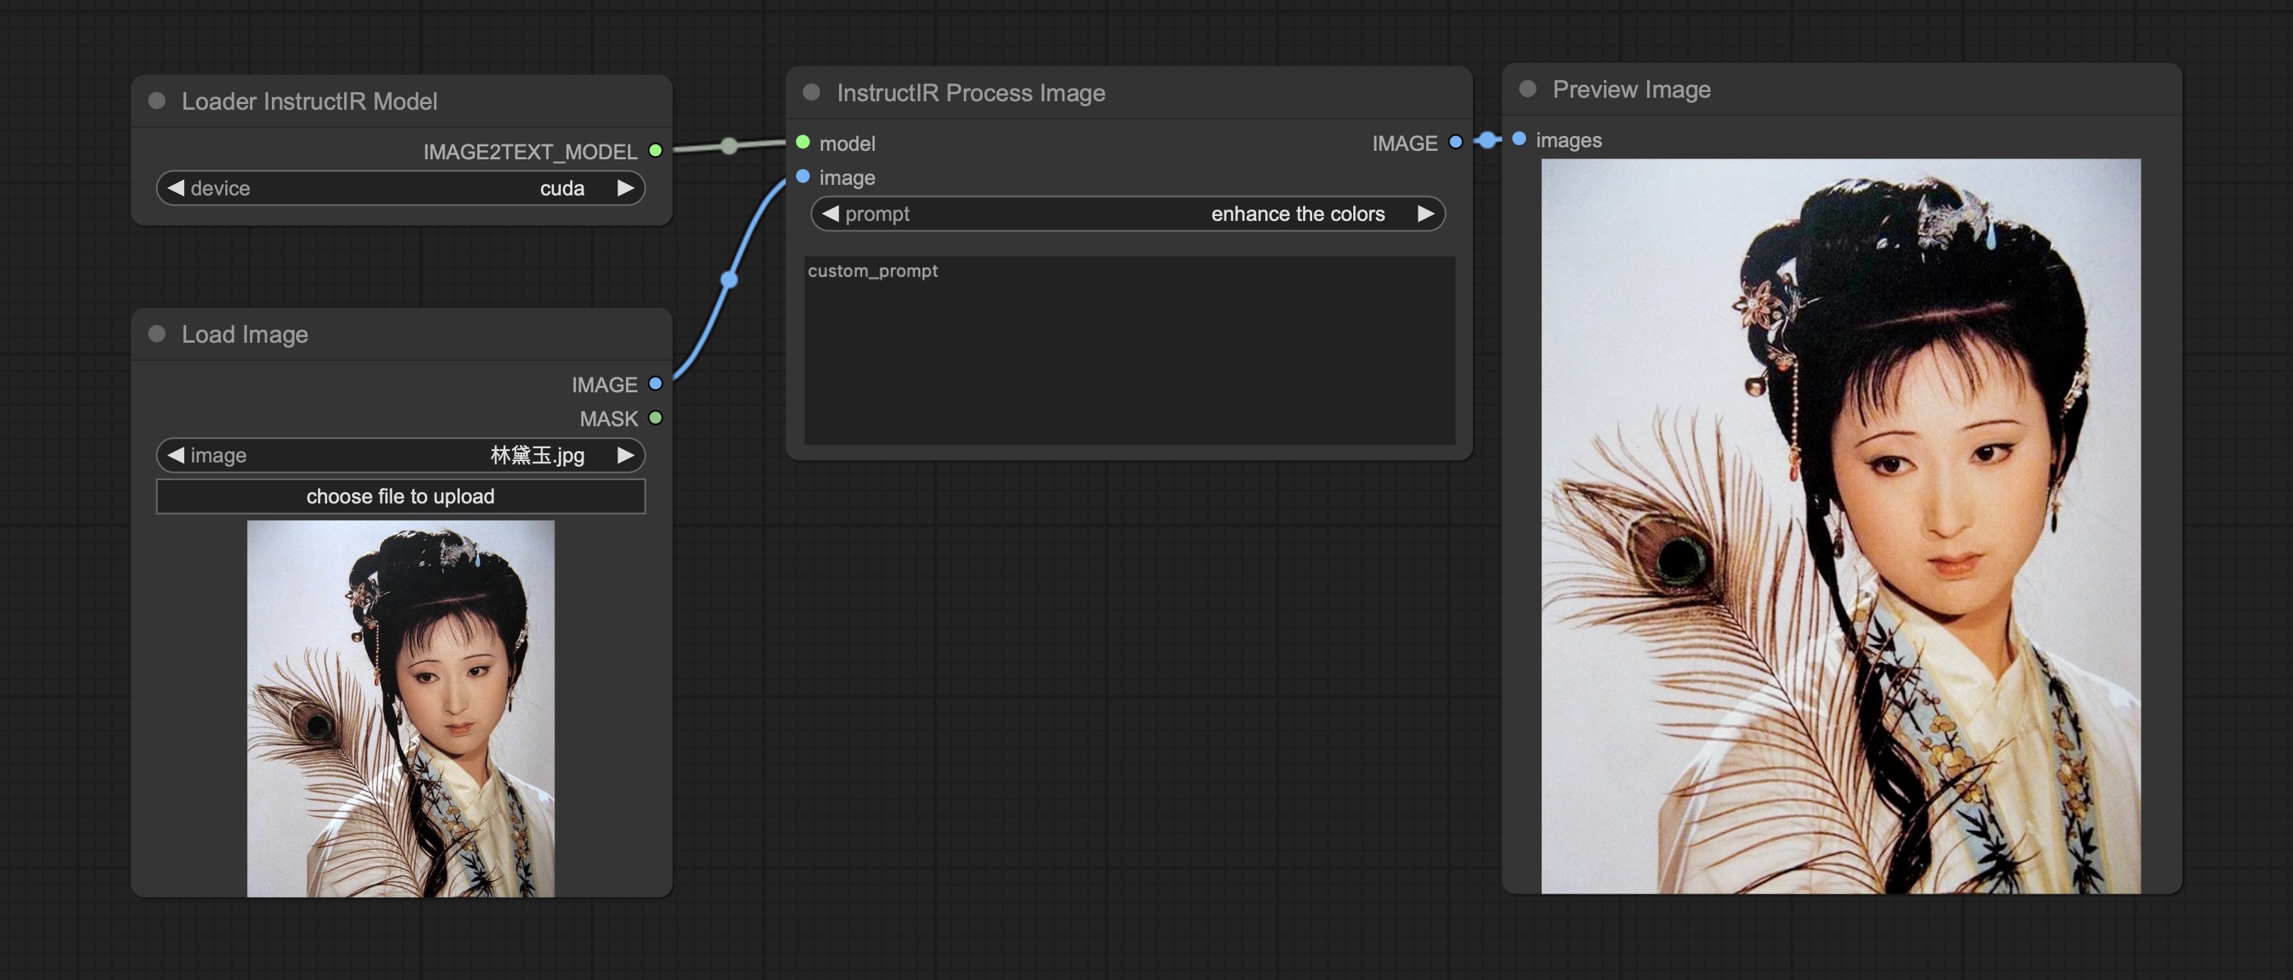Select the Preview Image node title
The height and width of the screenshot is (980, 2293).
[1631, 89]
